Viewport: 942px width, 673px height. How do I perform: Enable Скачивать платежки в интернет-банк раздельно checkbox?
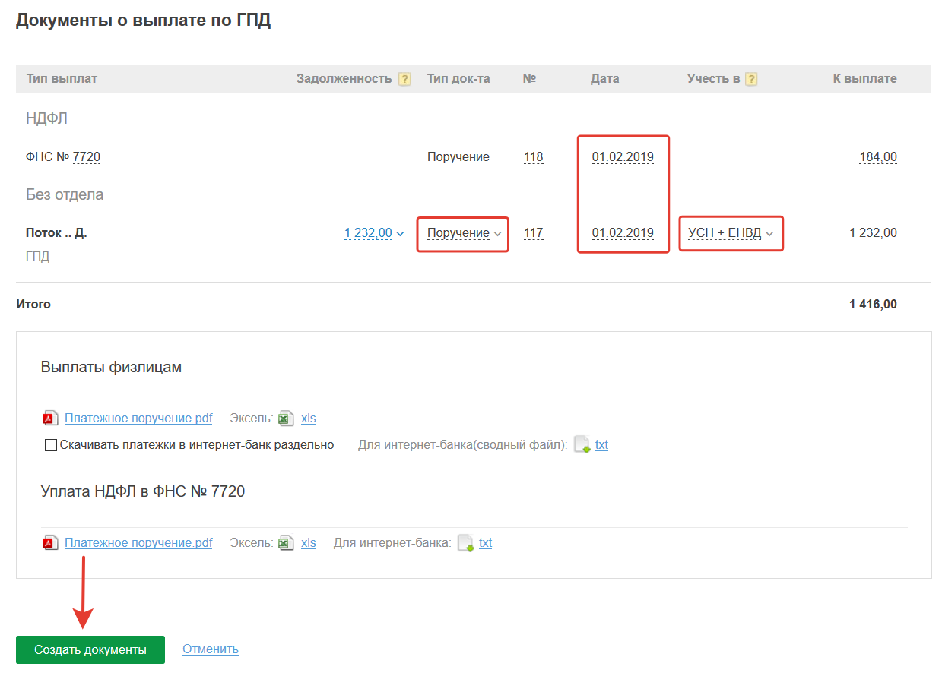pyautogui.click(x=51, y=445)
